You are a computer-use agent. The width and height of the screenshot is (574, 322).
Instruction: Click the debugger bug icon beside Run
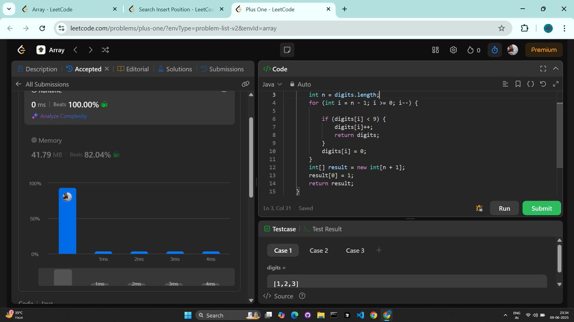[479, 208]
